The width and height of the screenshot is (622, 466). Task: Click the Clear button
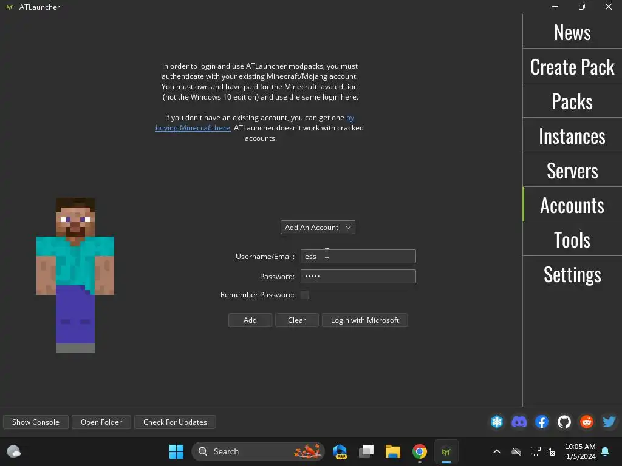296,320
